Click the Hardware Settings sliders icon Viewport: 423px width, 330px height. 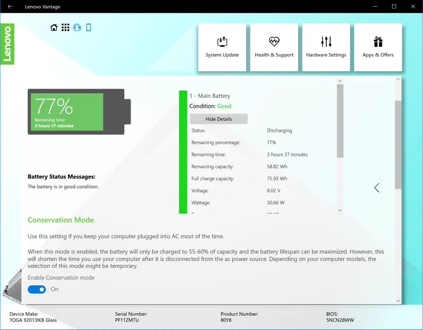pyautogui.click(x=326, y=42)
